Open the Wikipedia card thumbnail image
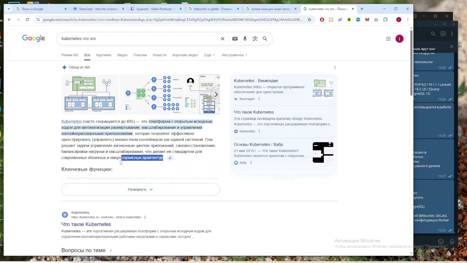Viewport: 467px width, 263px height. 323,88
